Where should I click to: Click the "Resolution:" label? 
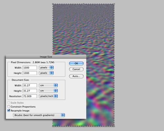pos(15,96)
